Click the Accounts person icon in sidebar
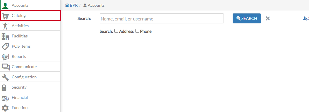The width and height of the screenshot is (309, 112). tap(5, 5)
